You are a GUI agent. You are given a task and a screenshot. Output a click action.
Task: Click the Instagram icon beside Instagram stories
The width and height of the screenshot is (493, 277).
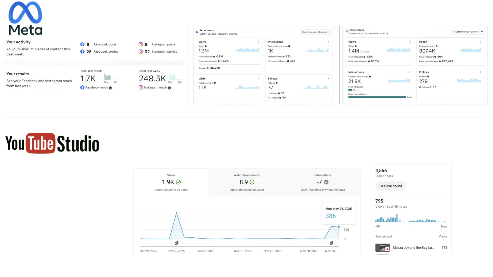[x=141, y=52]
